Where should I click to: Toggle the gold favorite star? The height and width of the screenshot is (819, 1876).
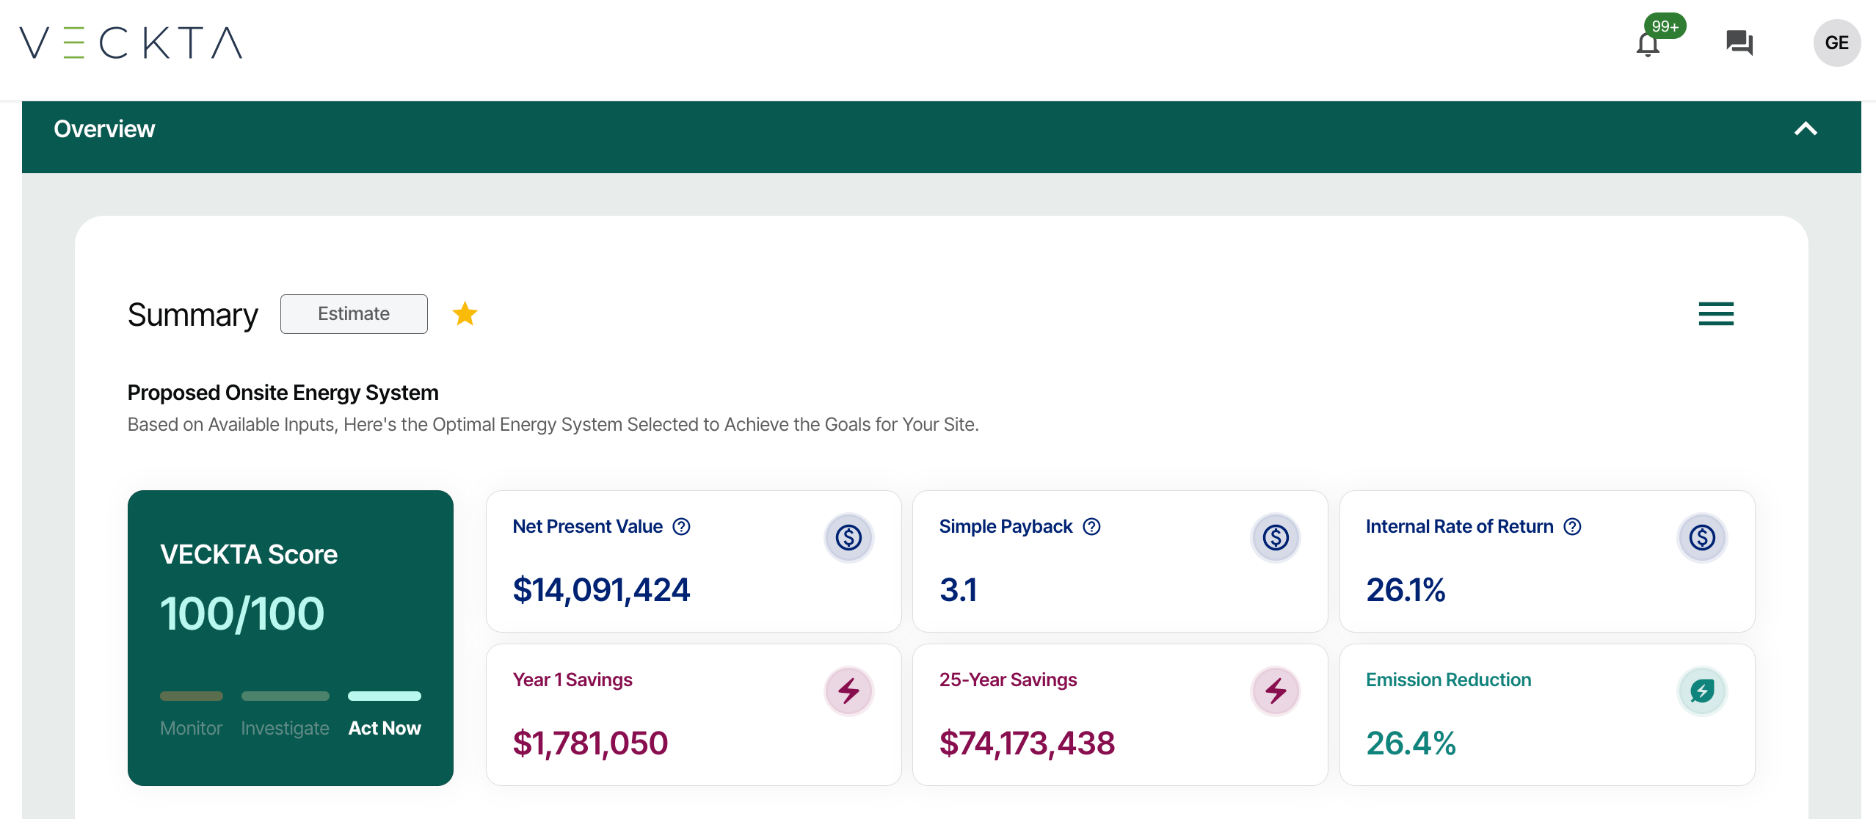coord(465,314)
